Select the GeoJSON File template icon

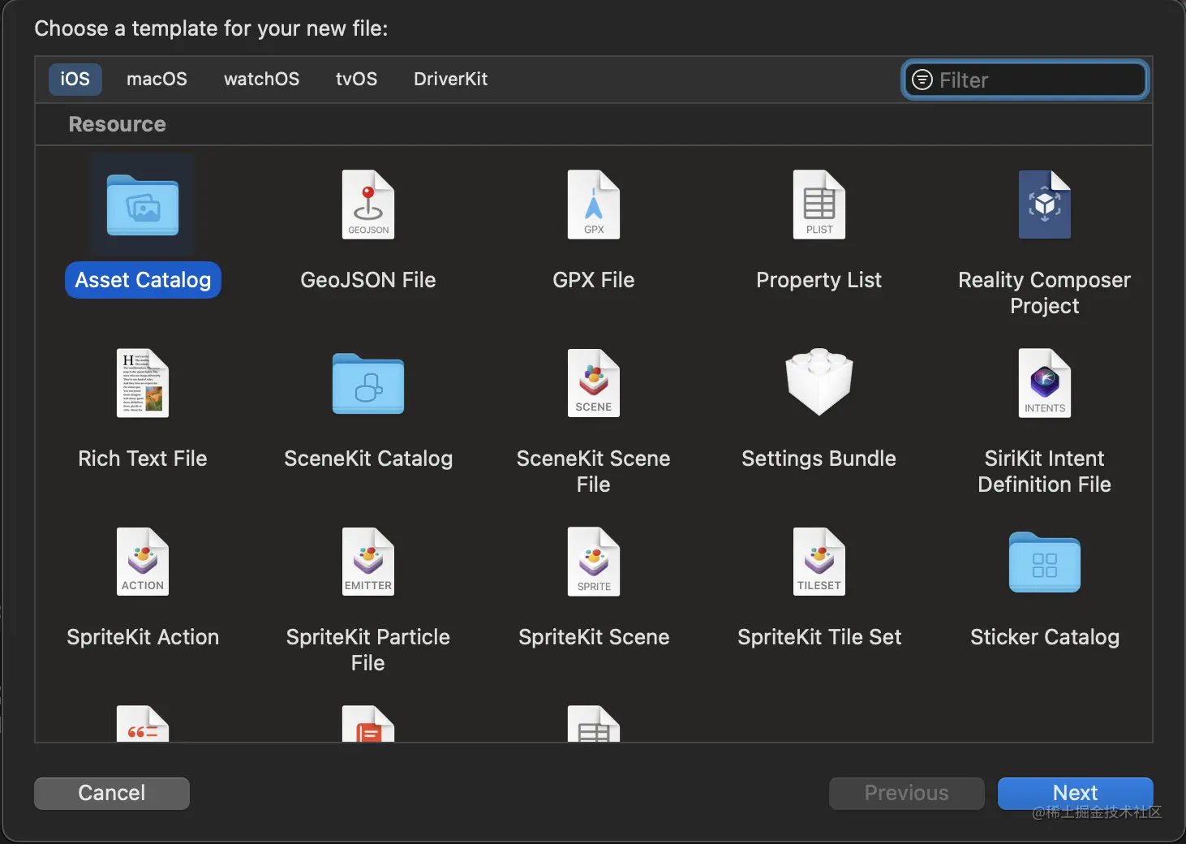point(368,205)
